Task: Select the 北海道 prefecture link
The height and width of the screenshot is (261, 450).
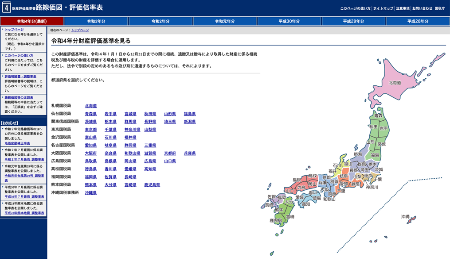Action: (x=91, y=106)
